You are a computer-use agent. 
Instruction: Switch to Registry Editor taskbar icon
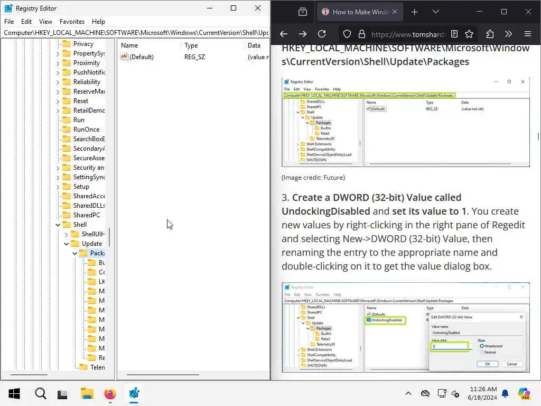(134, 393)
